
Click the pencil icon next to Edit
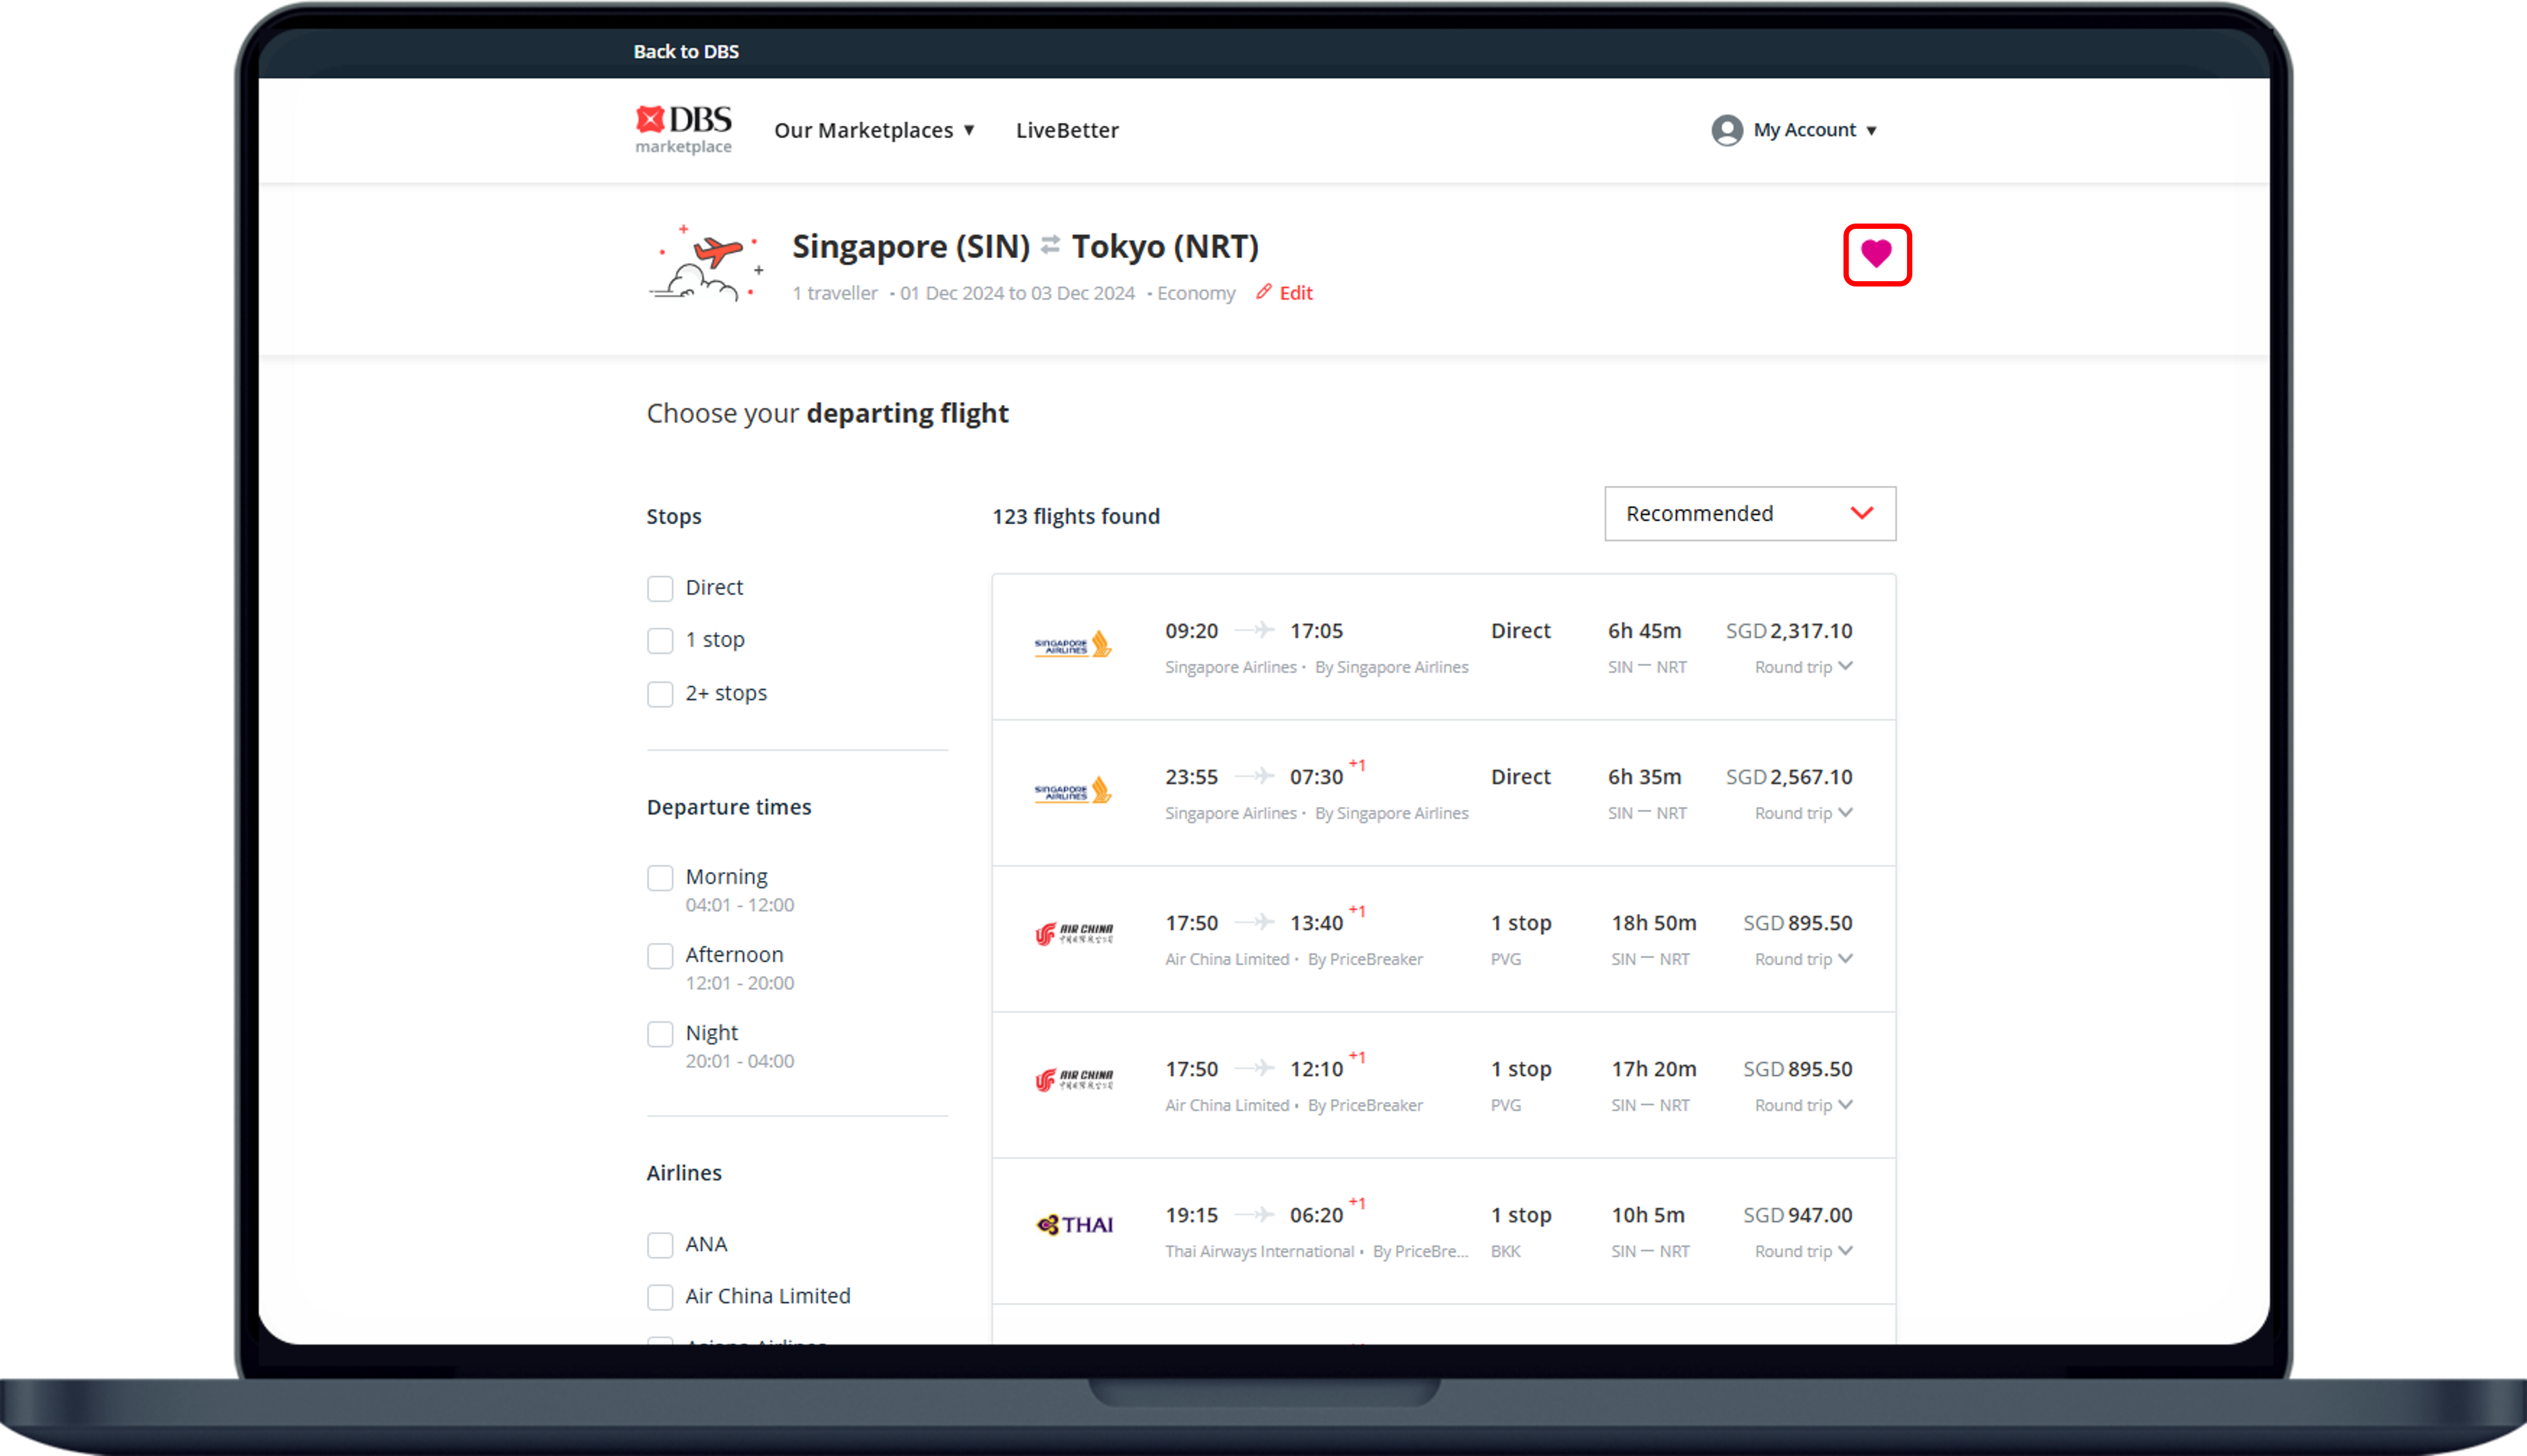click(x=1263, y=292)
